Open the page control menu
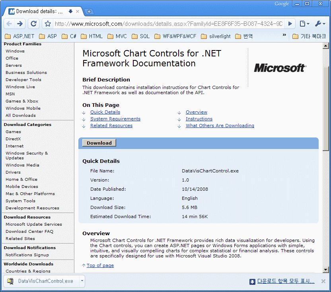Viewport: 331px width, 292px height. coord(304,24)
